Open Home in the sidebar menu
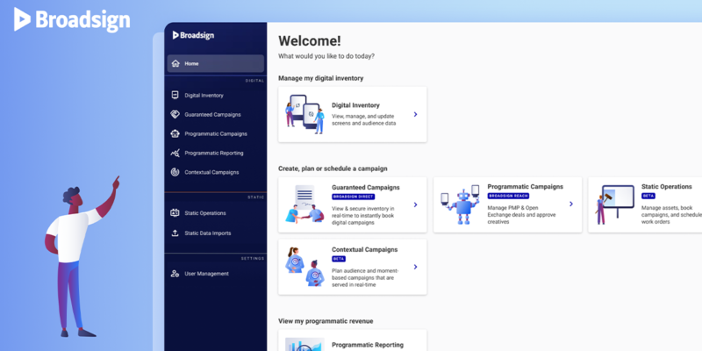702x351 pixels. (x=216, y=63)
